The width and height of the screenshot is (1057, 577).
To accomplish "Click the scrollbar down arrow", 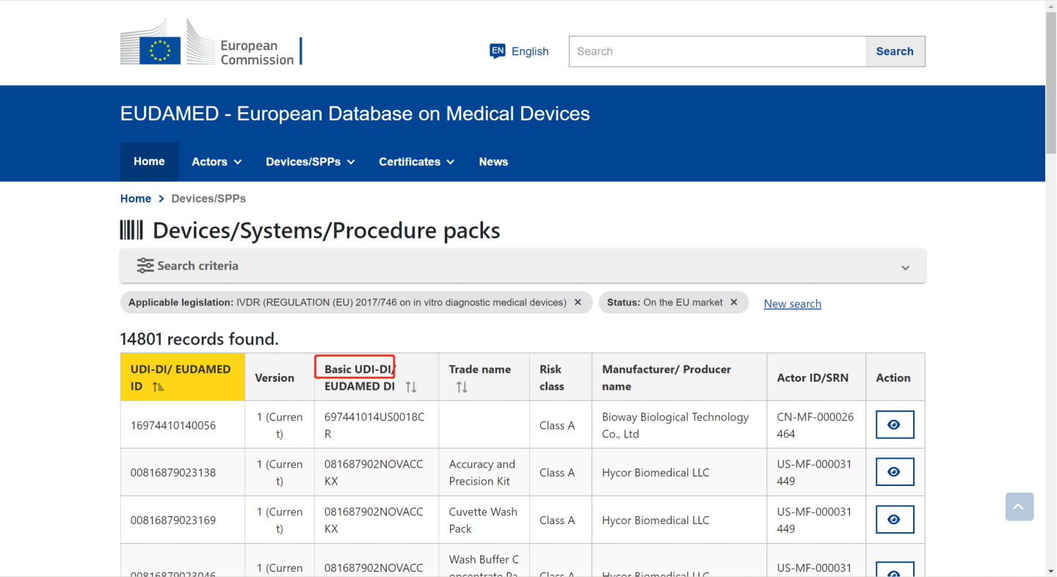I will [1051, 571].
